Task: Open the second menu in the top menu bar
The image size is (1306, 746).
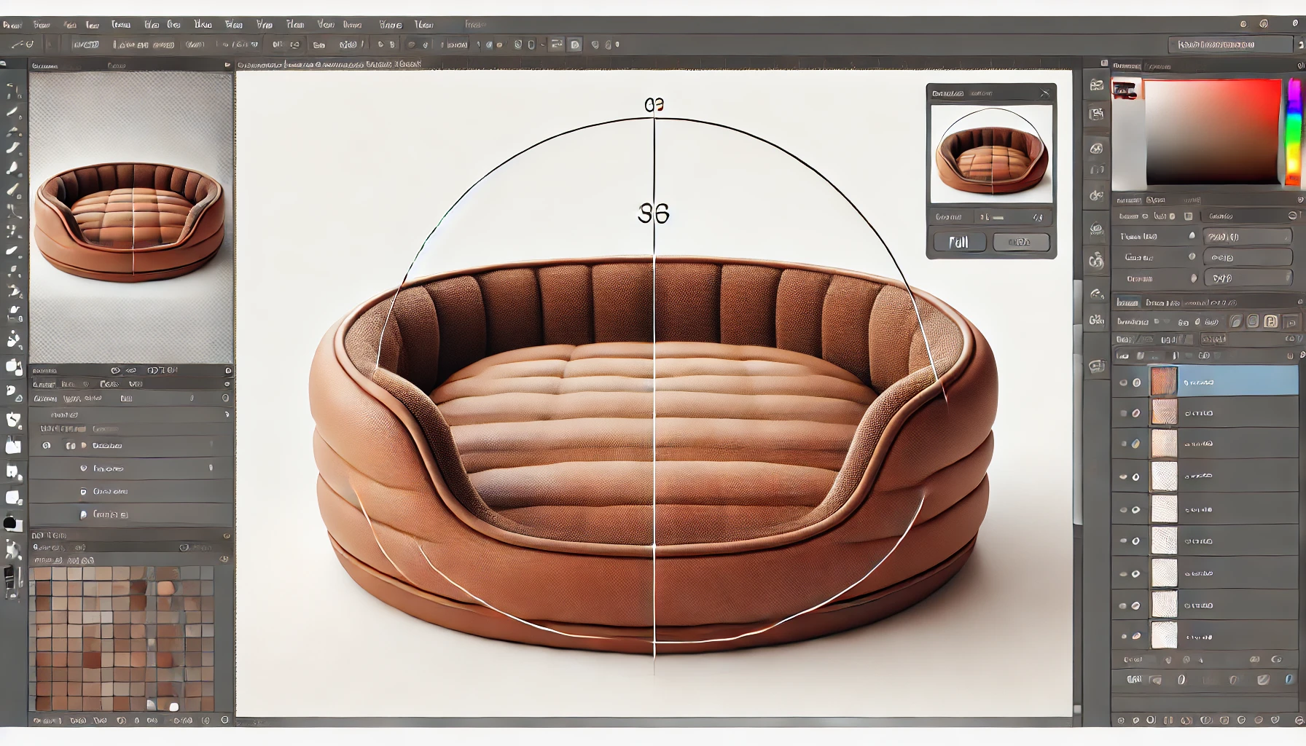Action: pyautogui.click(x=42, y=25)
